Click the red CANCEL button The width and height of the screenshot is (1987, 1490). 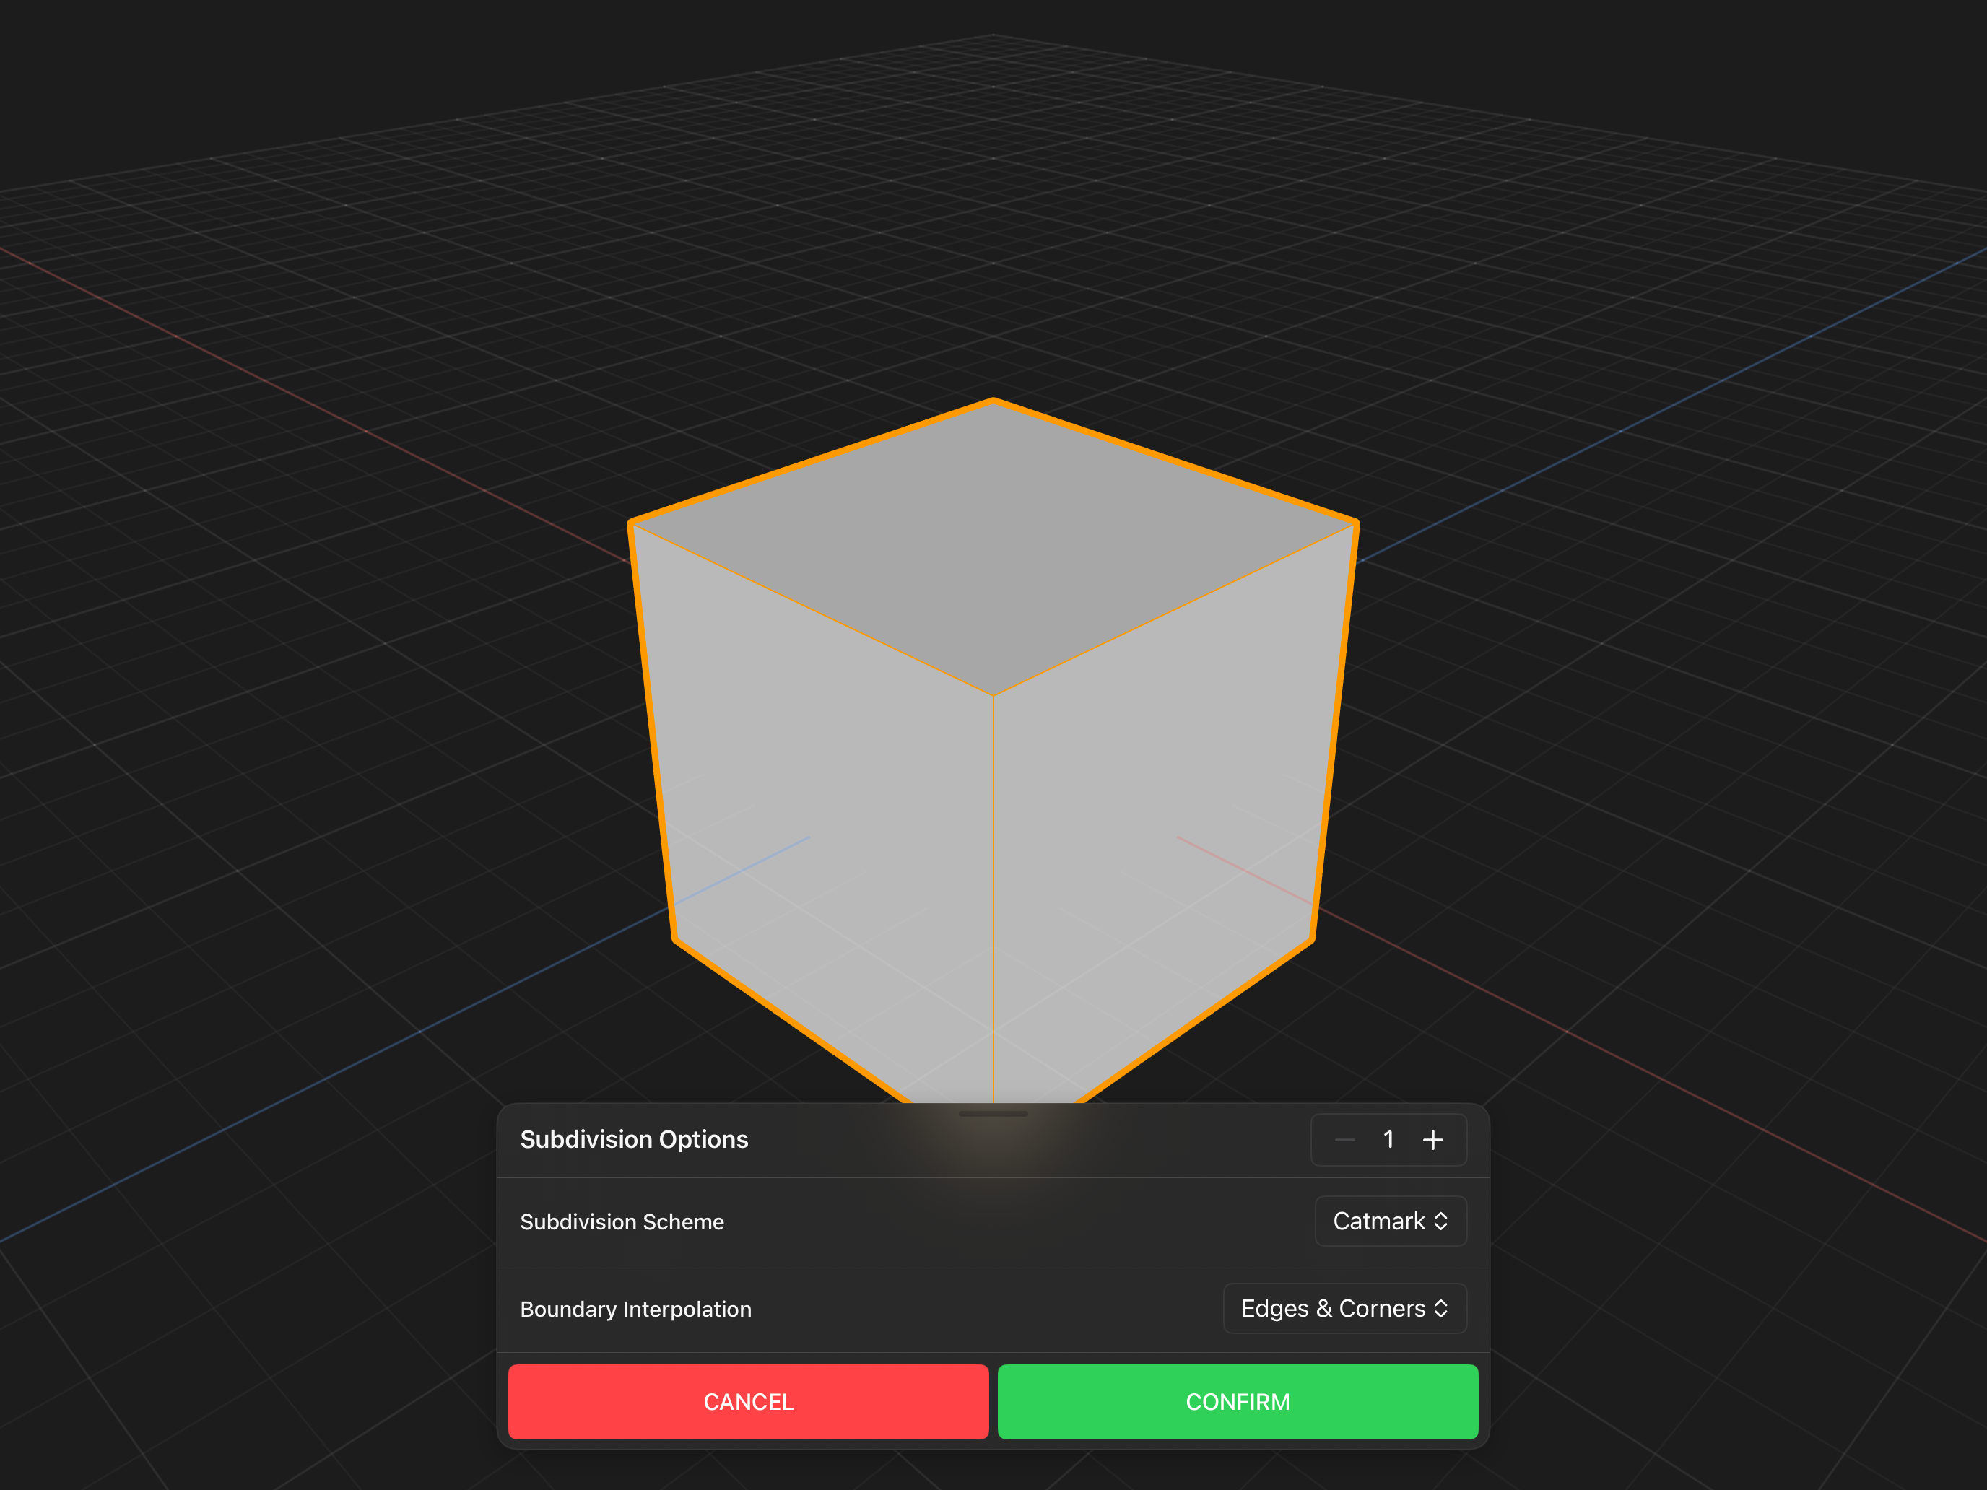[x=748, y=1401]
